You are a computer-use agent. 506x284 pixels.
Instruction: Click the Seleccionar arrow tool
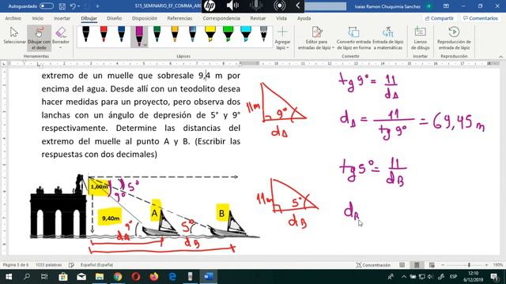point(14,36)
